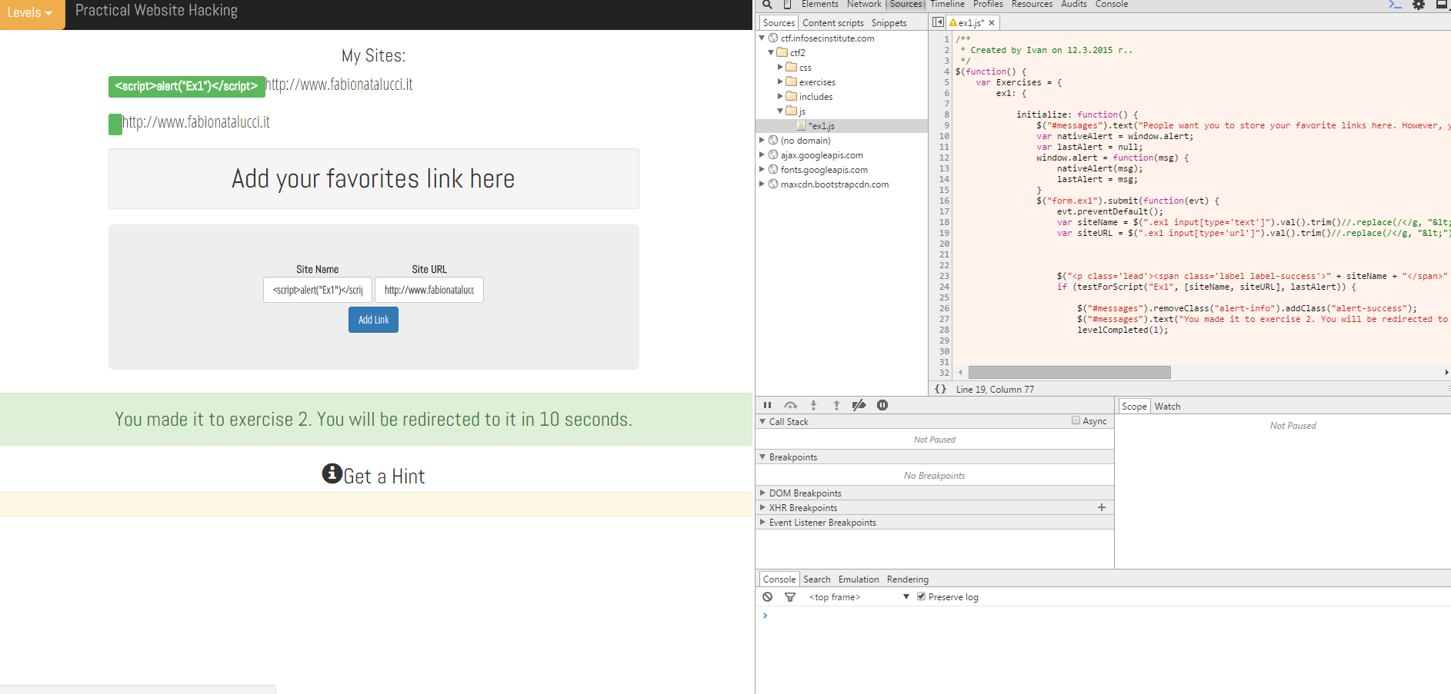Click the inspect element magnifier icon
The image size is (1451, 694).
coord(767,5)
